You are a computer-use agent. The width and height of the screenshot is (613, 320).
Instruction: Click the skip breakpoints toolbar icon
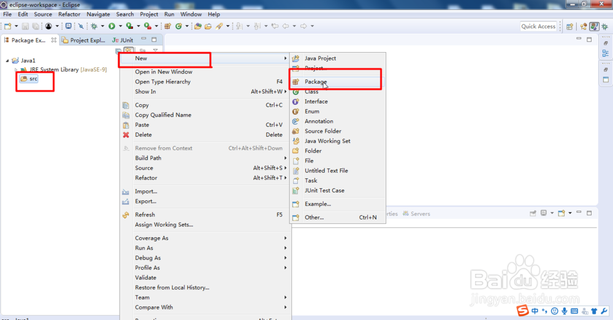coord(81,26)
